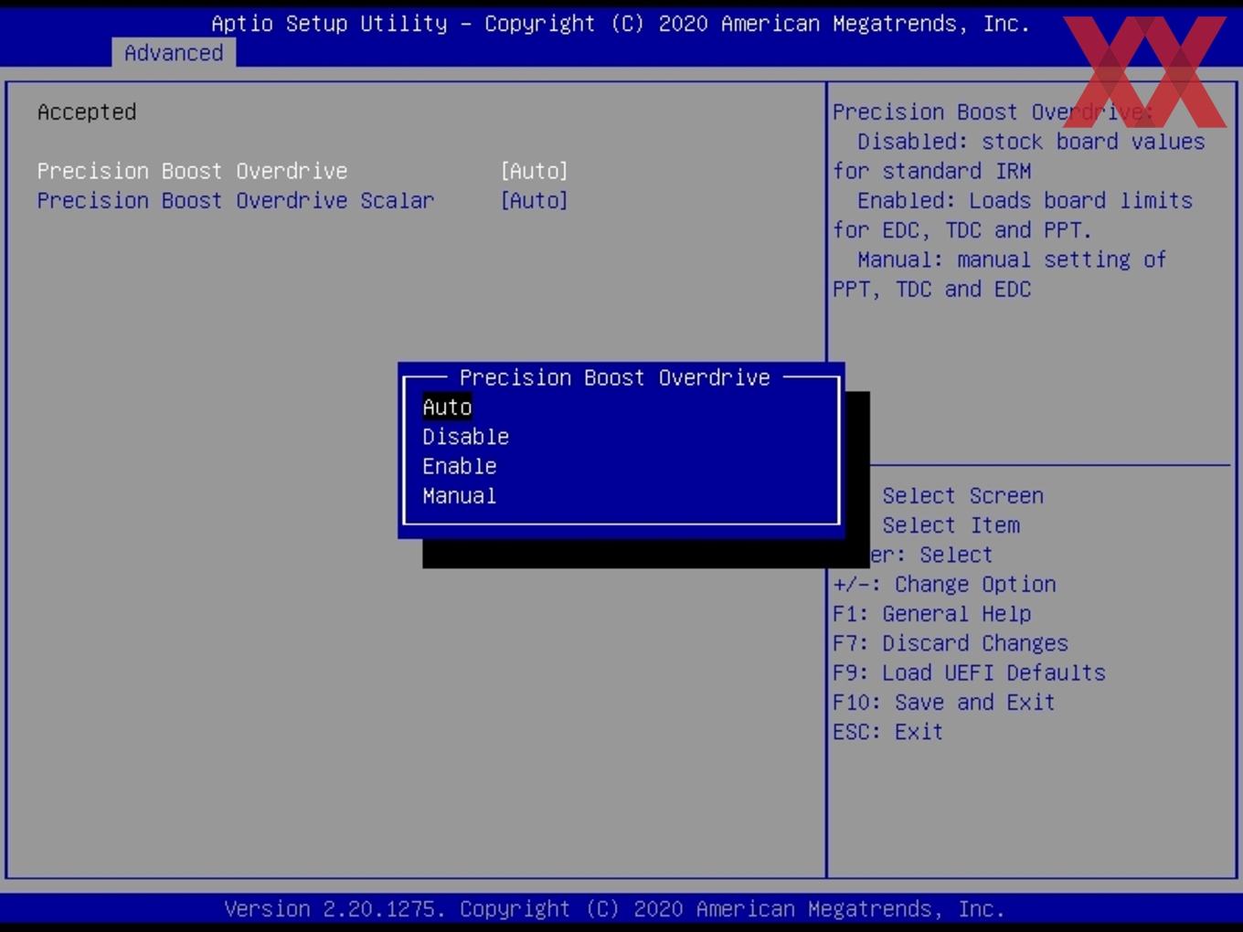Click F9: Load UEFI Defaults hint

click(969, 673)
